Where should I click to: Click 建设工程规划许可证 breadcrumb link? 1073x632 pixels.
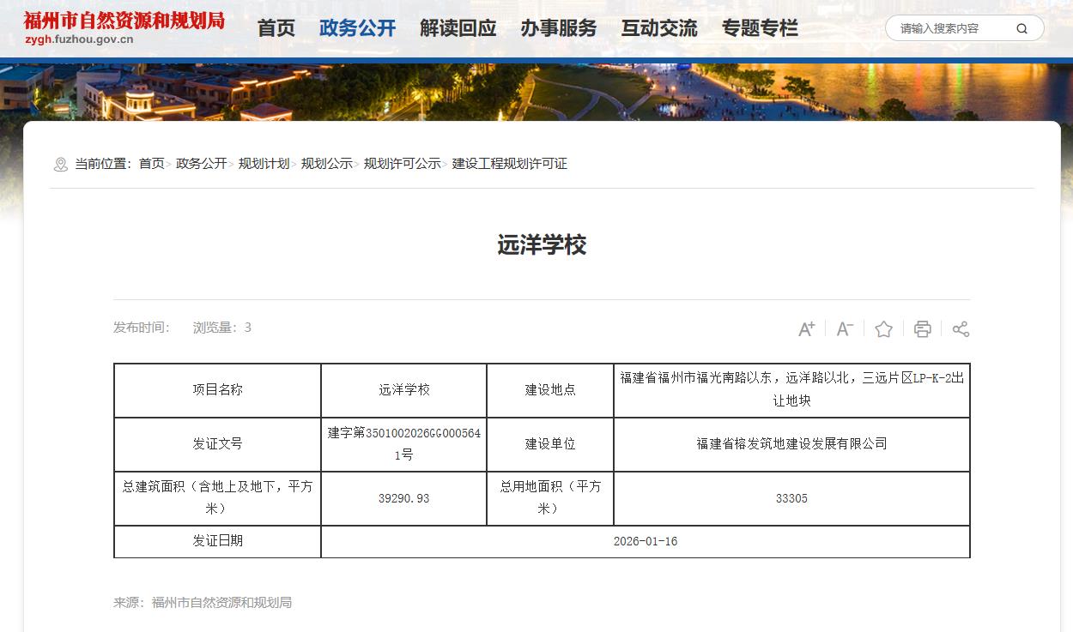pos(510,164)
